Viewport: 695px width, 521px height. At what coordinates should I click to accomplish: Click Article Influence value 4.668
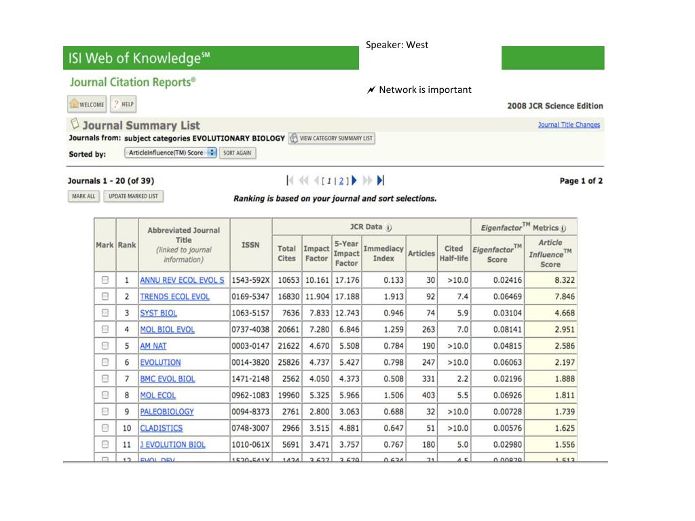point(565,313)
